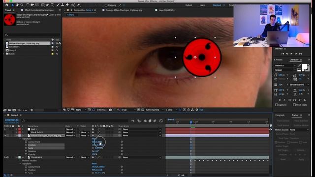Select the Eraser tool
Viewport: 315px width, 177px height.
click(67, 5)
